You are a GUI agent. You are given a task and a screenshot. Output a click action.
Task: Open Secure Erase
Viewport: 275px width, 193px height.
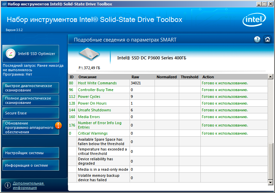[31, 113]
